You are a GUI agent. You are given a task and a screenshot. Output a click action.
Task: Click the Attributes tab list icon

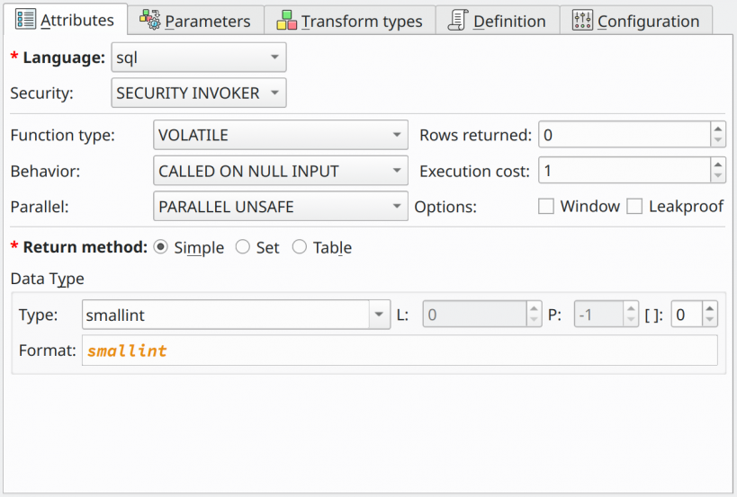[25, 19]
